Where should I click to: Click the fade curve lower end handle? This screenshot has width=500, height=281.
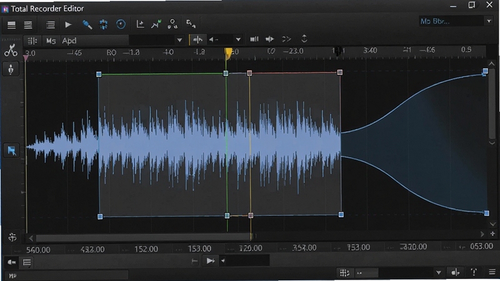point(487,213)
